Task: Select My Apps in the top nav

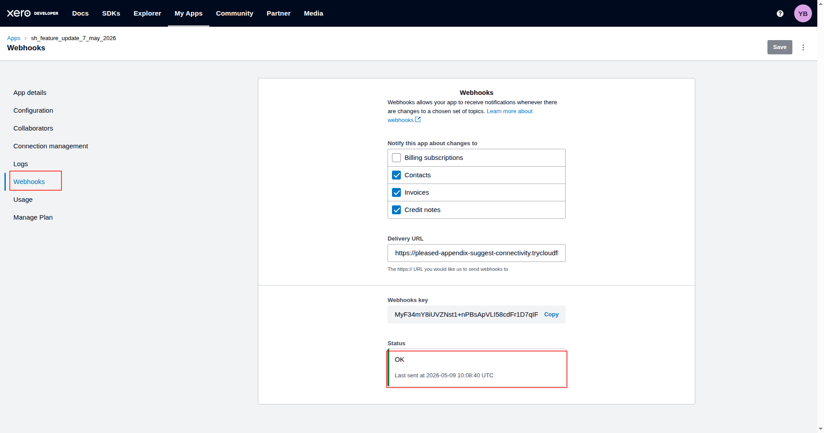Action: (188, 13)
